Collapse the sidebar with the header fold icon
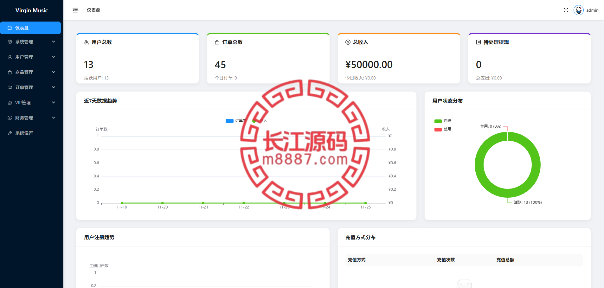 pyautogui.click(x=75, y=10)
